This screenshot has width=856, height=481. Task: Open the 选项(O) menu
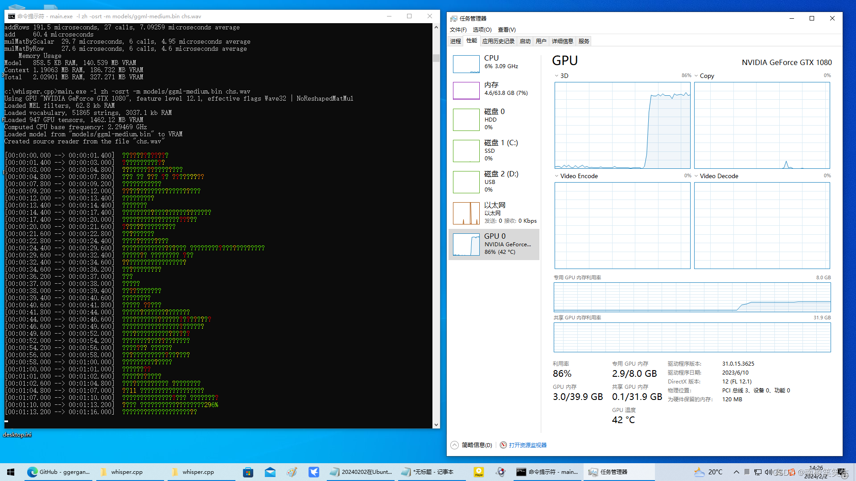[482, 30]
